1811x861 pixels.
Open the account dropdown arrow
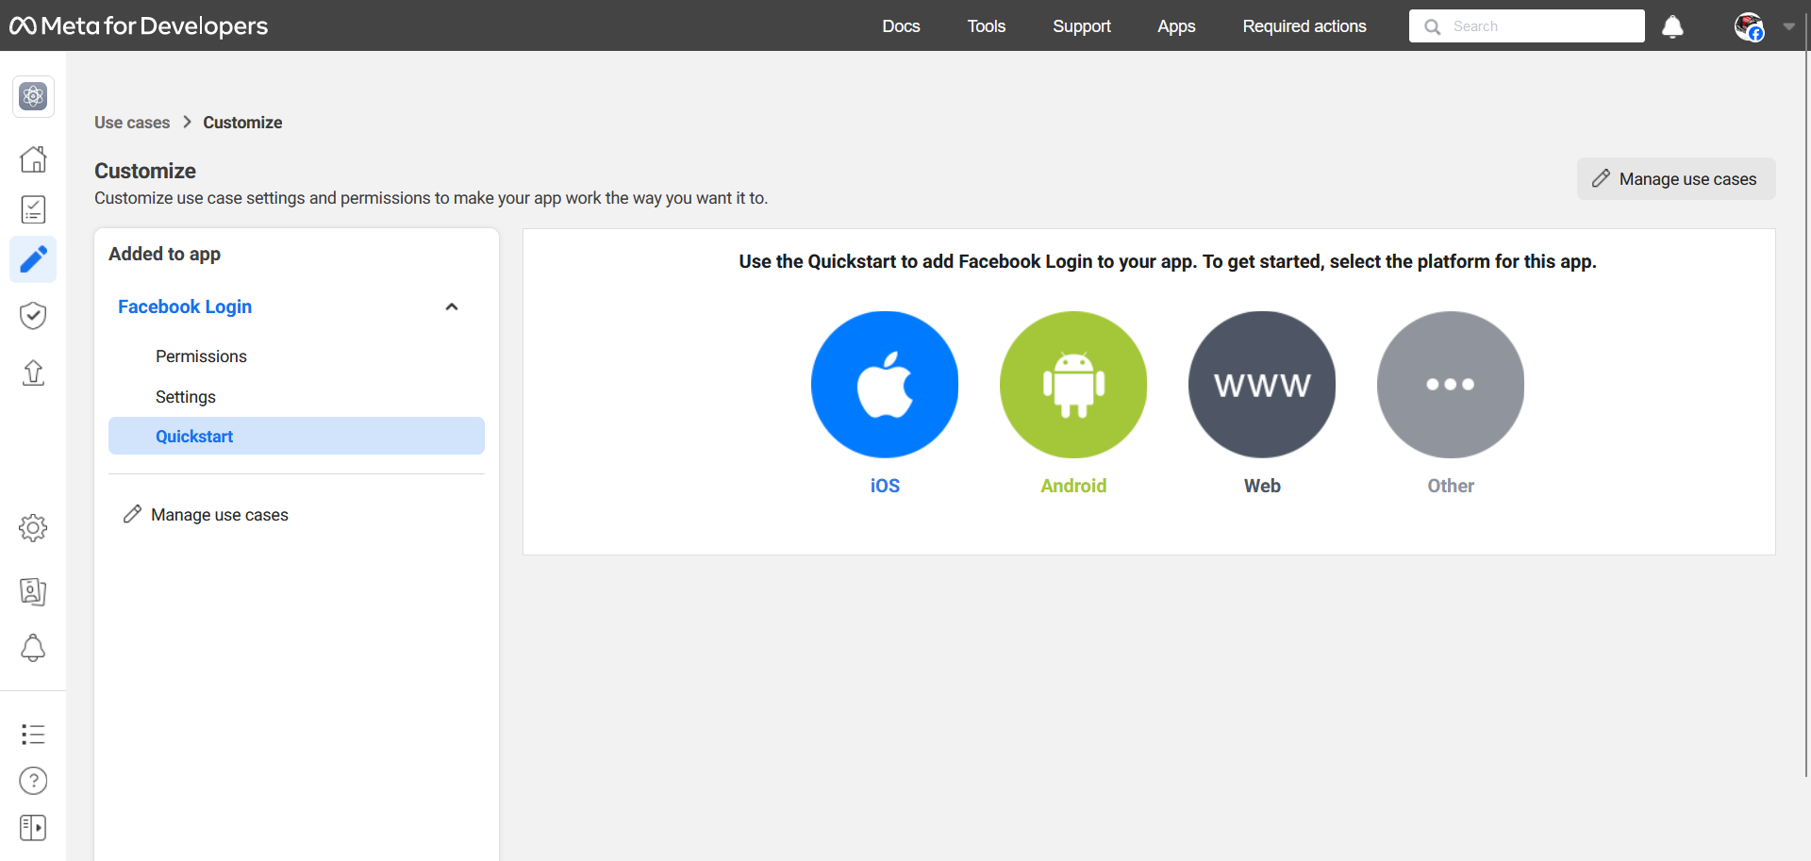[x=1789, y=26]
